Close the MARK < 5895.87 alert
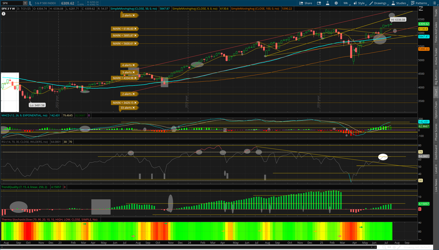The width and height of the screenshot is (439, 250). [136, 35]
